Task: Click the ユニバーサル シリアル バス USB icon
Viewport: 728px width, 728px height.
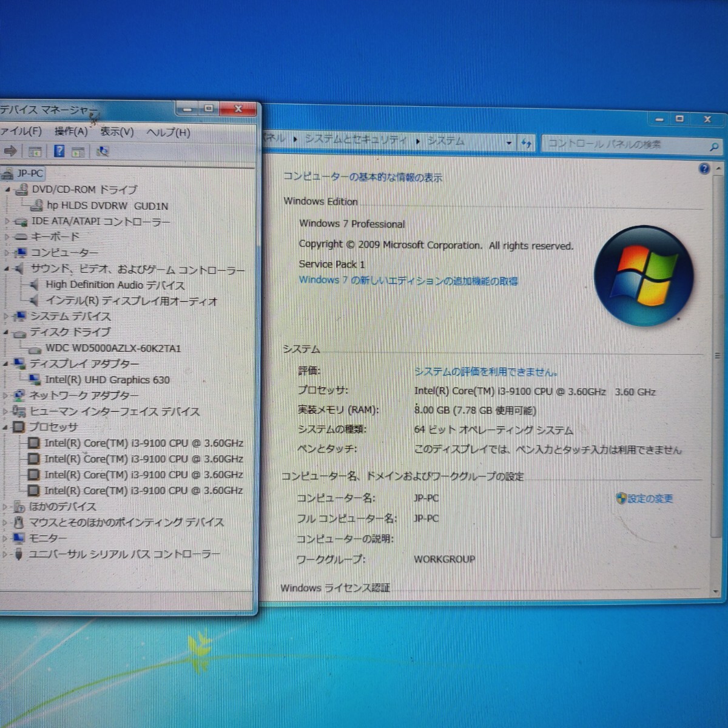Action: pos(19,554)
